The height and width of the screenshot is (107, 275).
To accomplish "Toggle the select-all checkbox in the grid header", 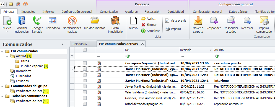I will (x=85, y=50).
